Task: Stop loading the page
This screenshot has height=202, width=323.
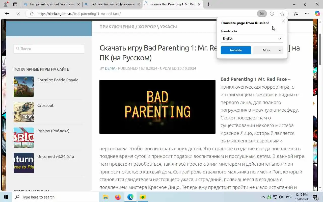Action: pyautogui.click(x=18, y=14)
